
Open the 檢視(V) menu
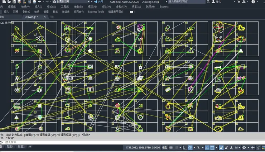pos(25,6)
